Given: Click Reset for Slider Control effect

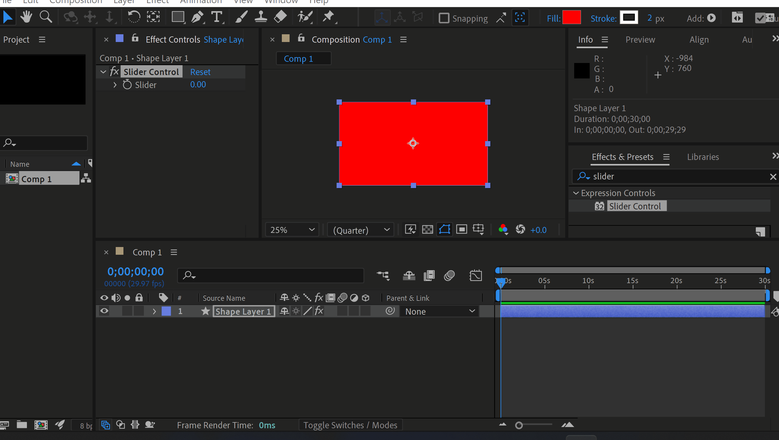Looking at the screenshot, I should [200, 72].
